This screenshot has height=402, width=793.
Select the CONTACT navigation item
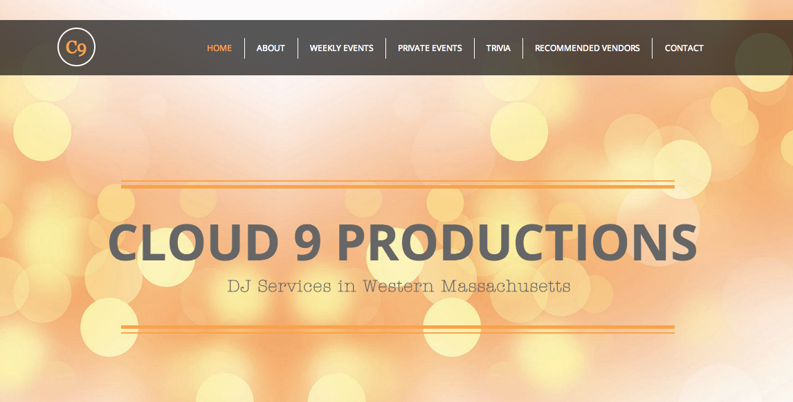click(684, 48)
